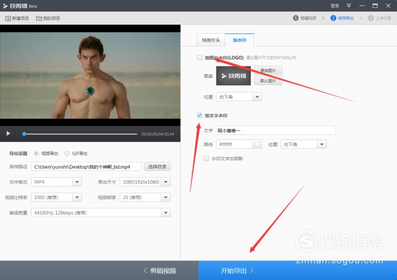This screenshot has width=397, height=280.
Task: Click the video preview frame
Action: click(90, 75)
